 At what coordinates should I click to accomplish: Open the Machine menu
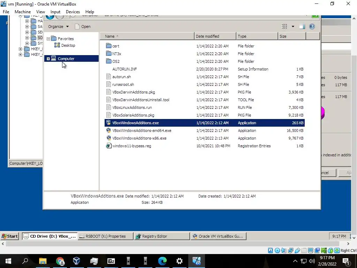tap(23, 12)
